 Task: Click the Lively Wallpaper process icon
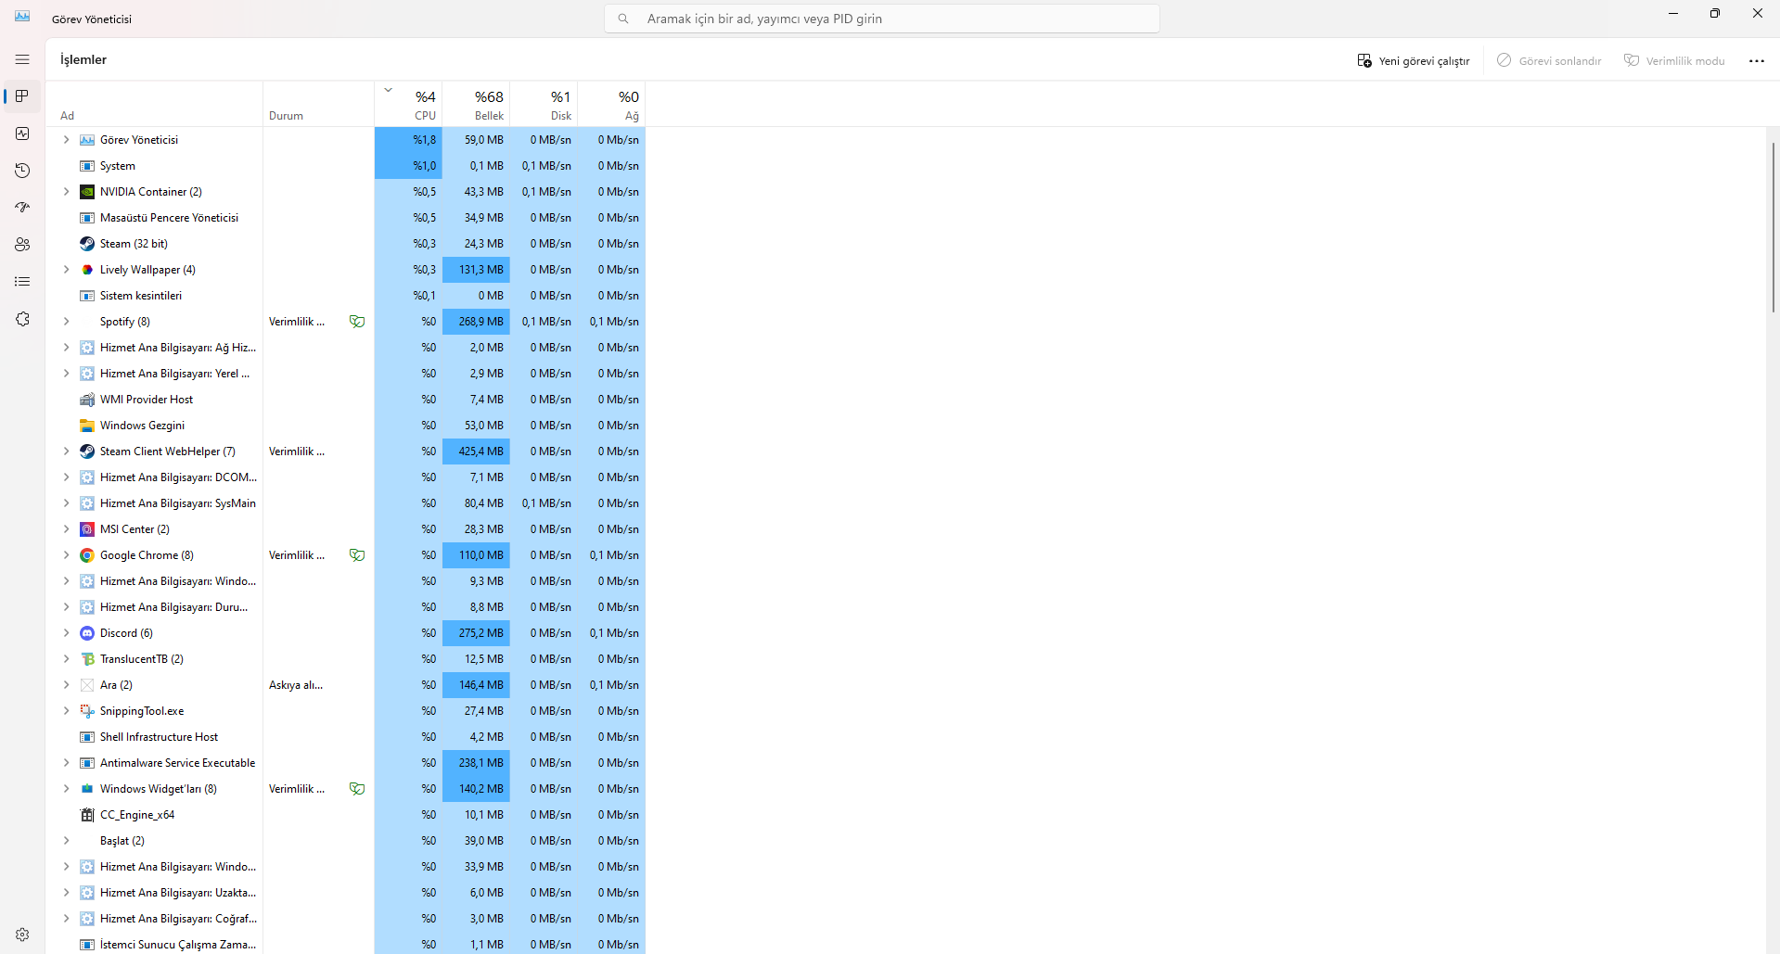coord(87,270)
